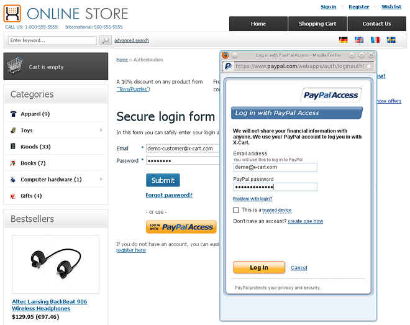The height and width of the screenshot is (325, 410).
Task: Open the Gifts (4) category
Action: coord(31,196)
